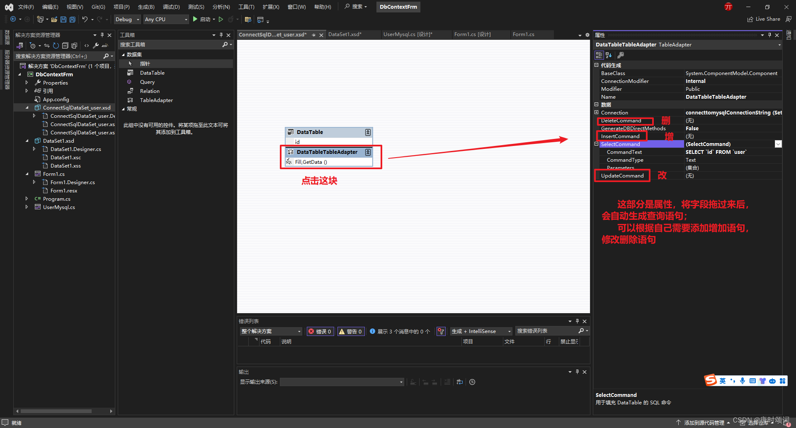Select the Pointer tool in the Toolbox
The image size is (796, 428).
(x=145, y=63)
